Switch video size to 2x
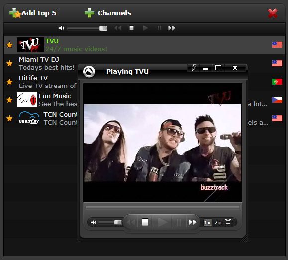 pyautogui.click(x=218, y=223)
